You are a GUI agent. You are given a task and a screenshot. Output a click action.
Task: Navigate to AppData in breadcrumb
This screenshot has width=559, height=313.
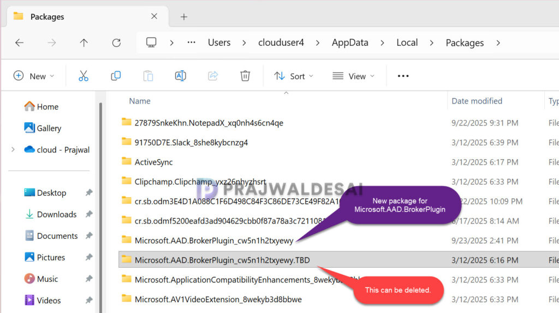[x=350, y=43]
